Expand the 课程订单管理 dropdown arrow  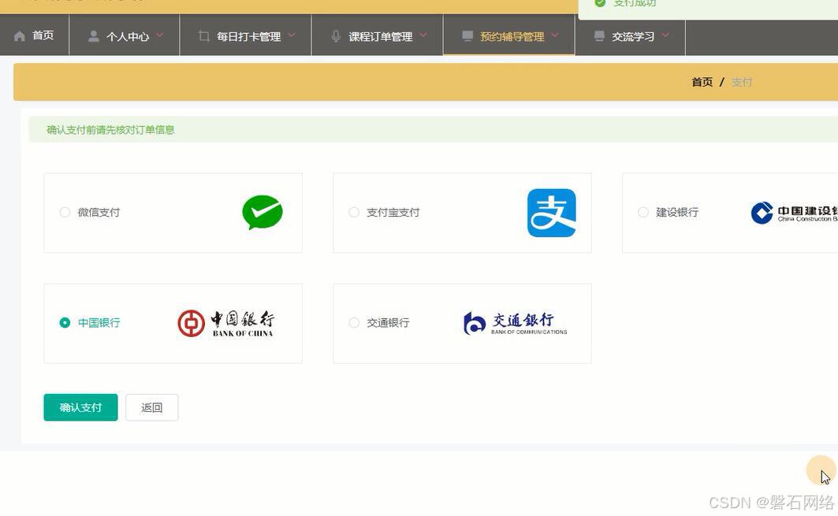click(x=423, y=35)
